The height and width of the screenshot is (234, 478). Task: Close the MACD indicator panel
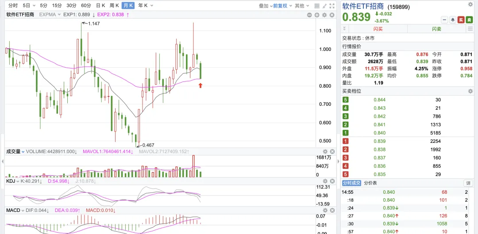[x=332, y=210]
